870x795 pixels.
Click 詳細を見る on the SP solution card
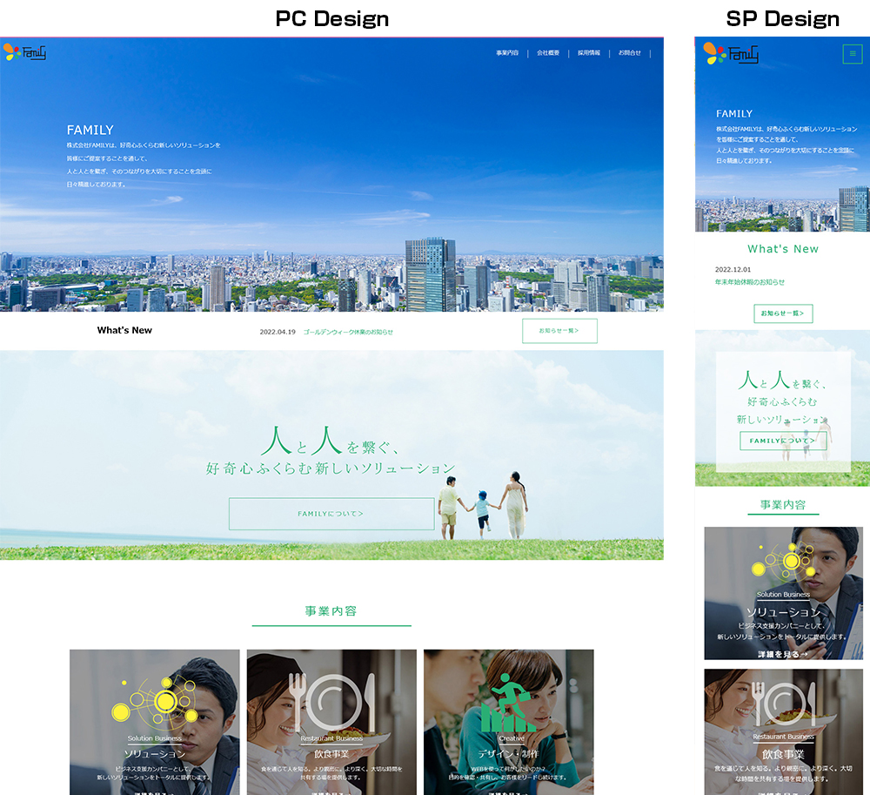click(783, 653)
